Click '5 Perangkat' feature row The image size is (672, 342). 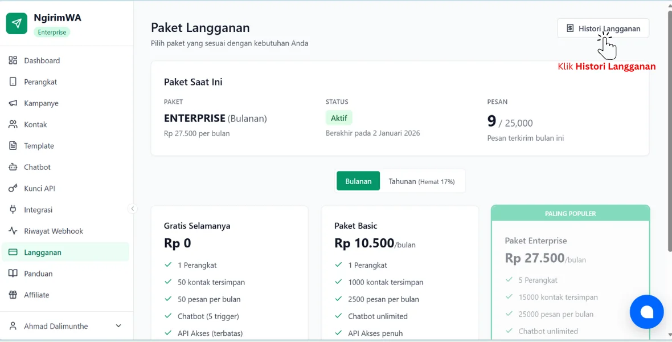[531, 280]
